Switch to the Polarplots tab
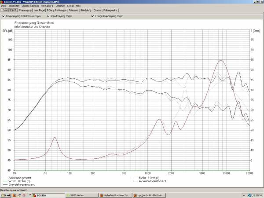 pyautogui.click(x=73, y=10)
